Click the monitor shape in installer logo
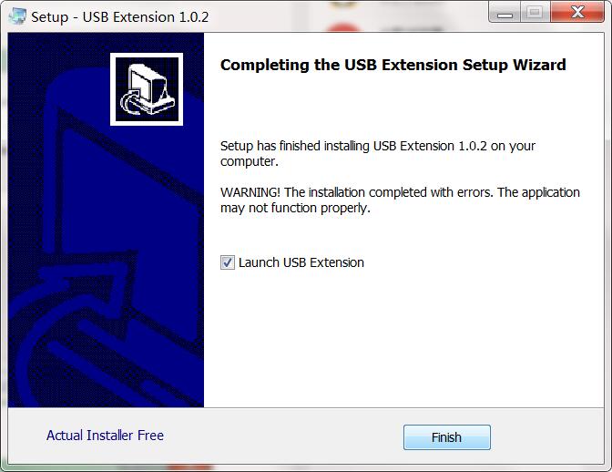The image size is (612, 472). pos(152,87)
